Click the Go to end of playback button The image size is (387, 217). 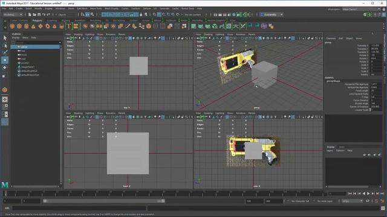tap(382, 193)
